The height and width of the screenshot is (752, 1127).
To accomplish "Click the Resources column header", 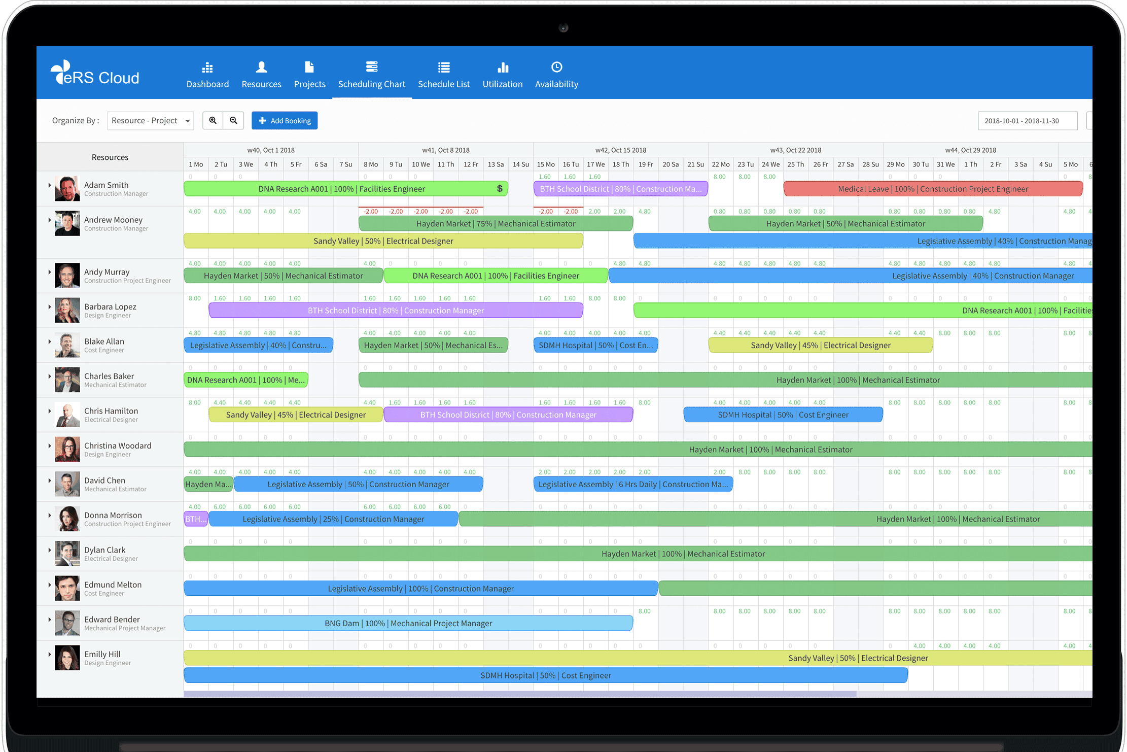I will tap(110, 157).
